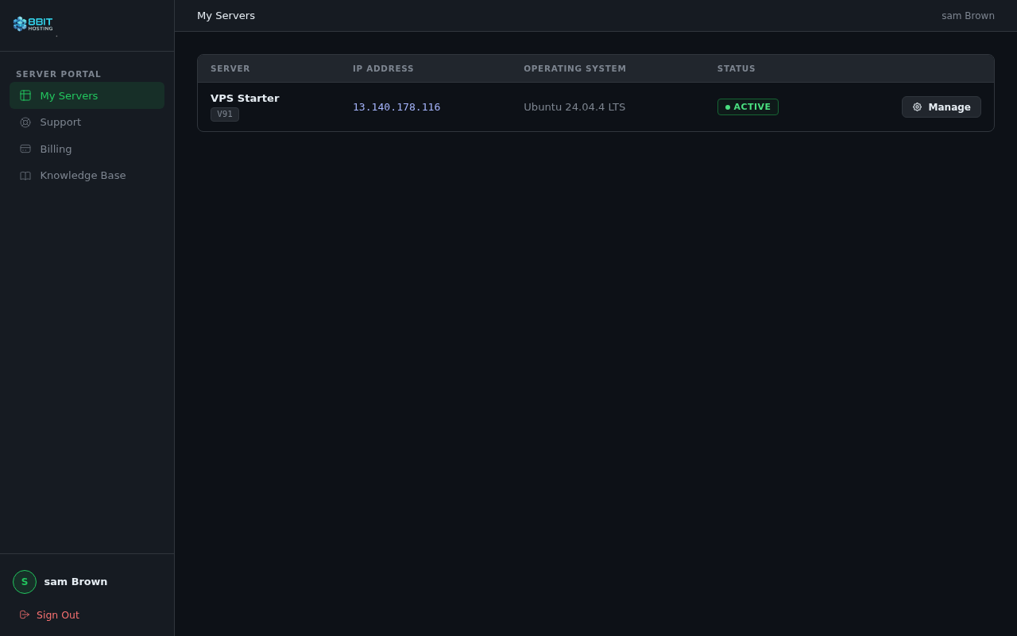Click the gear icon in the Manage button
This screenshot has width=1017, height=636.
point(917,107)
